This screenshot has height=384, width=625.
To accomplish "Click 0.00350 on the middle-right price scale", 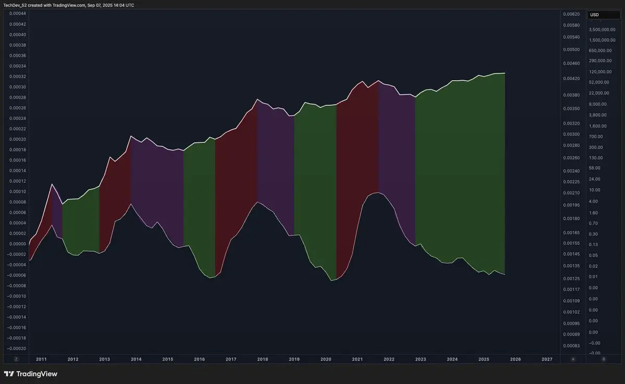I will coord(571,108).
